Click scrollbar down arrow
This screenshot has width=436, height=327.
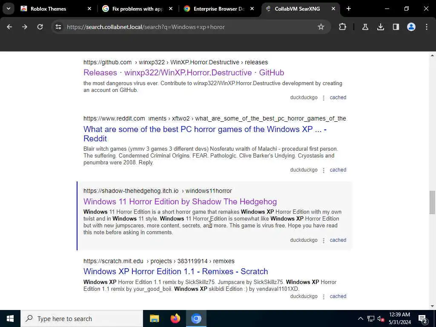click(432, 306)
